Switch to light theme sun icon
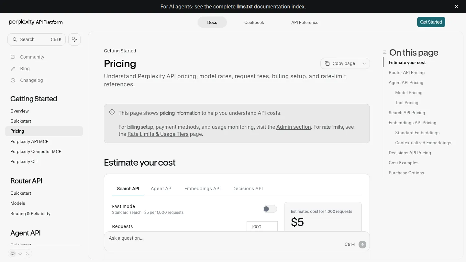The height and width of the screenshot is (262, 466). point(20,254)
